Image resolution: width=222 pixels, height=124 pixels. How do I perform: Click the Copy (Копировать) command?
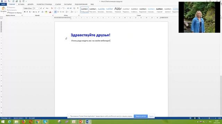pos(12,10)
